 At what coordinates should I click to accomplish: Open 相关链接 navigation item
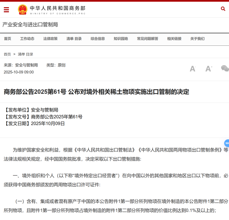[x=174, y=38]
